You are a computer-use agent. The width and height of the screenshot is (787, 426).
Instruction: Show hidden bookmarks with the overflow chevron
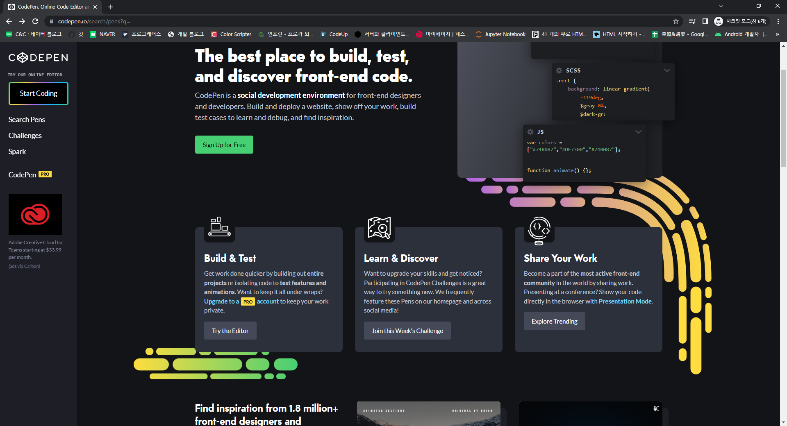pyautogui.click(x=778, y=34)
